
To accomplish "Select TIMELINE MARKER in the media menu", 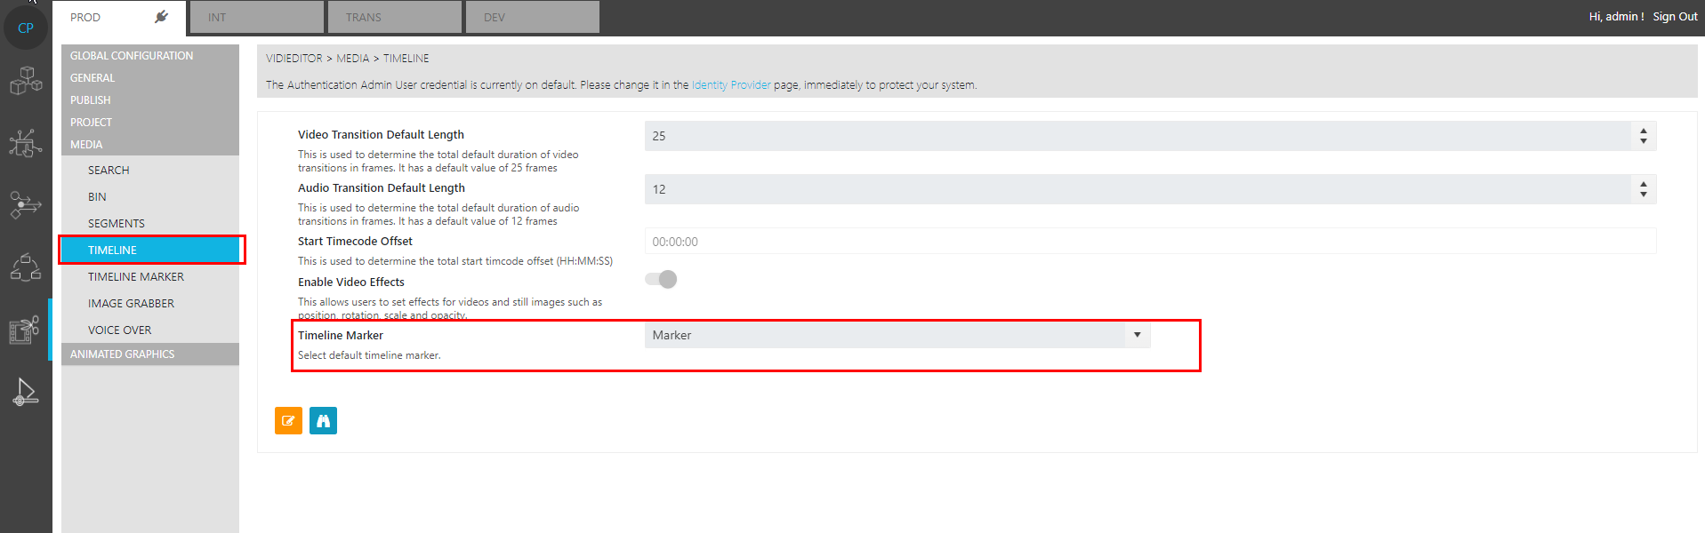I will [x=136, y=277].
